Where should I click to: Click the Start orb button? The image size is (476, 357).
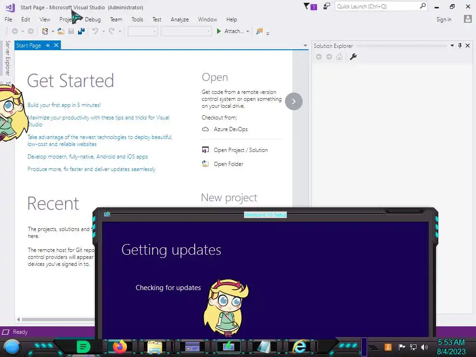click(x=12, y=347)
